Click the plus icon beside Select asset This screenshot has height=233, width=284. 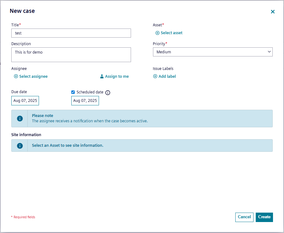[157, 33]
